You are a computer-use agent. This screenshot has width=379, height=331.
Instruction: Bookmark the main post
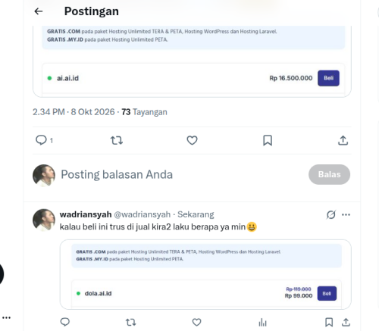[x=268, y=140]
